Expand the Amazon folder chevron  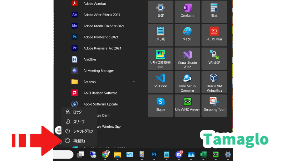coord(134,82)
